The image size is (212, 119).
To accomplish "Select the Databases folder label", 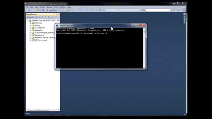I will [x=38, y=23].
